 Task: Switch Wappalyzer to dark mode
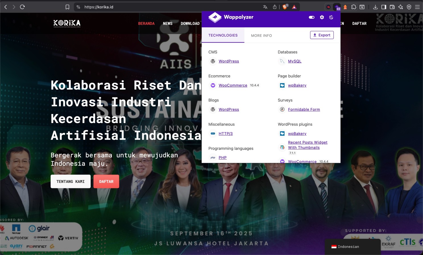click(331, 17)
